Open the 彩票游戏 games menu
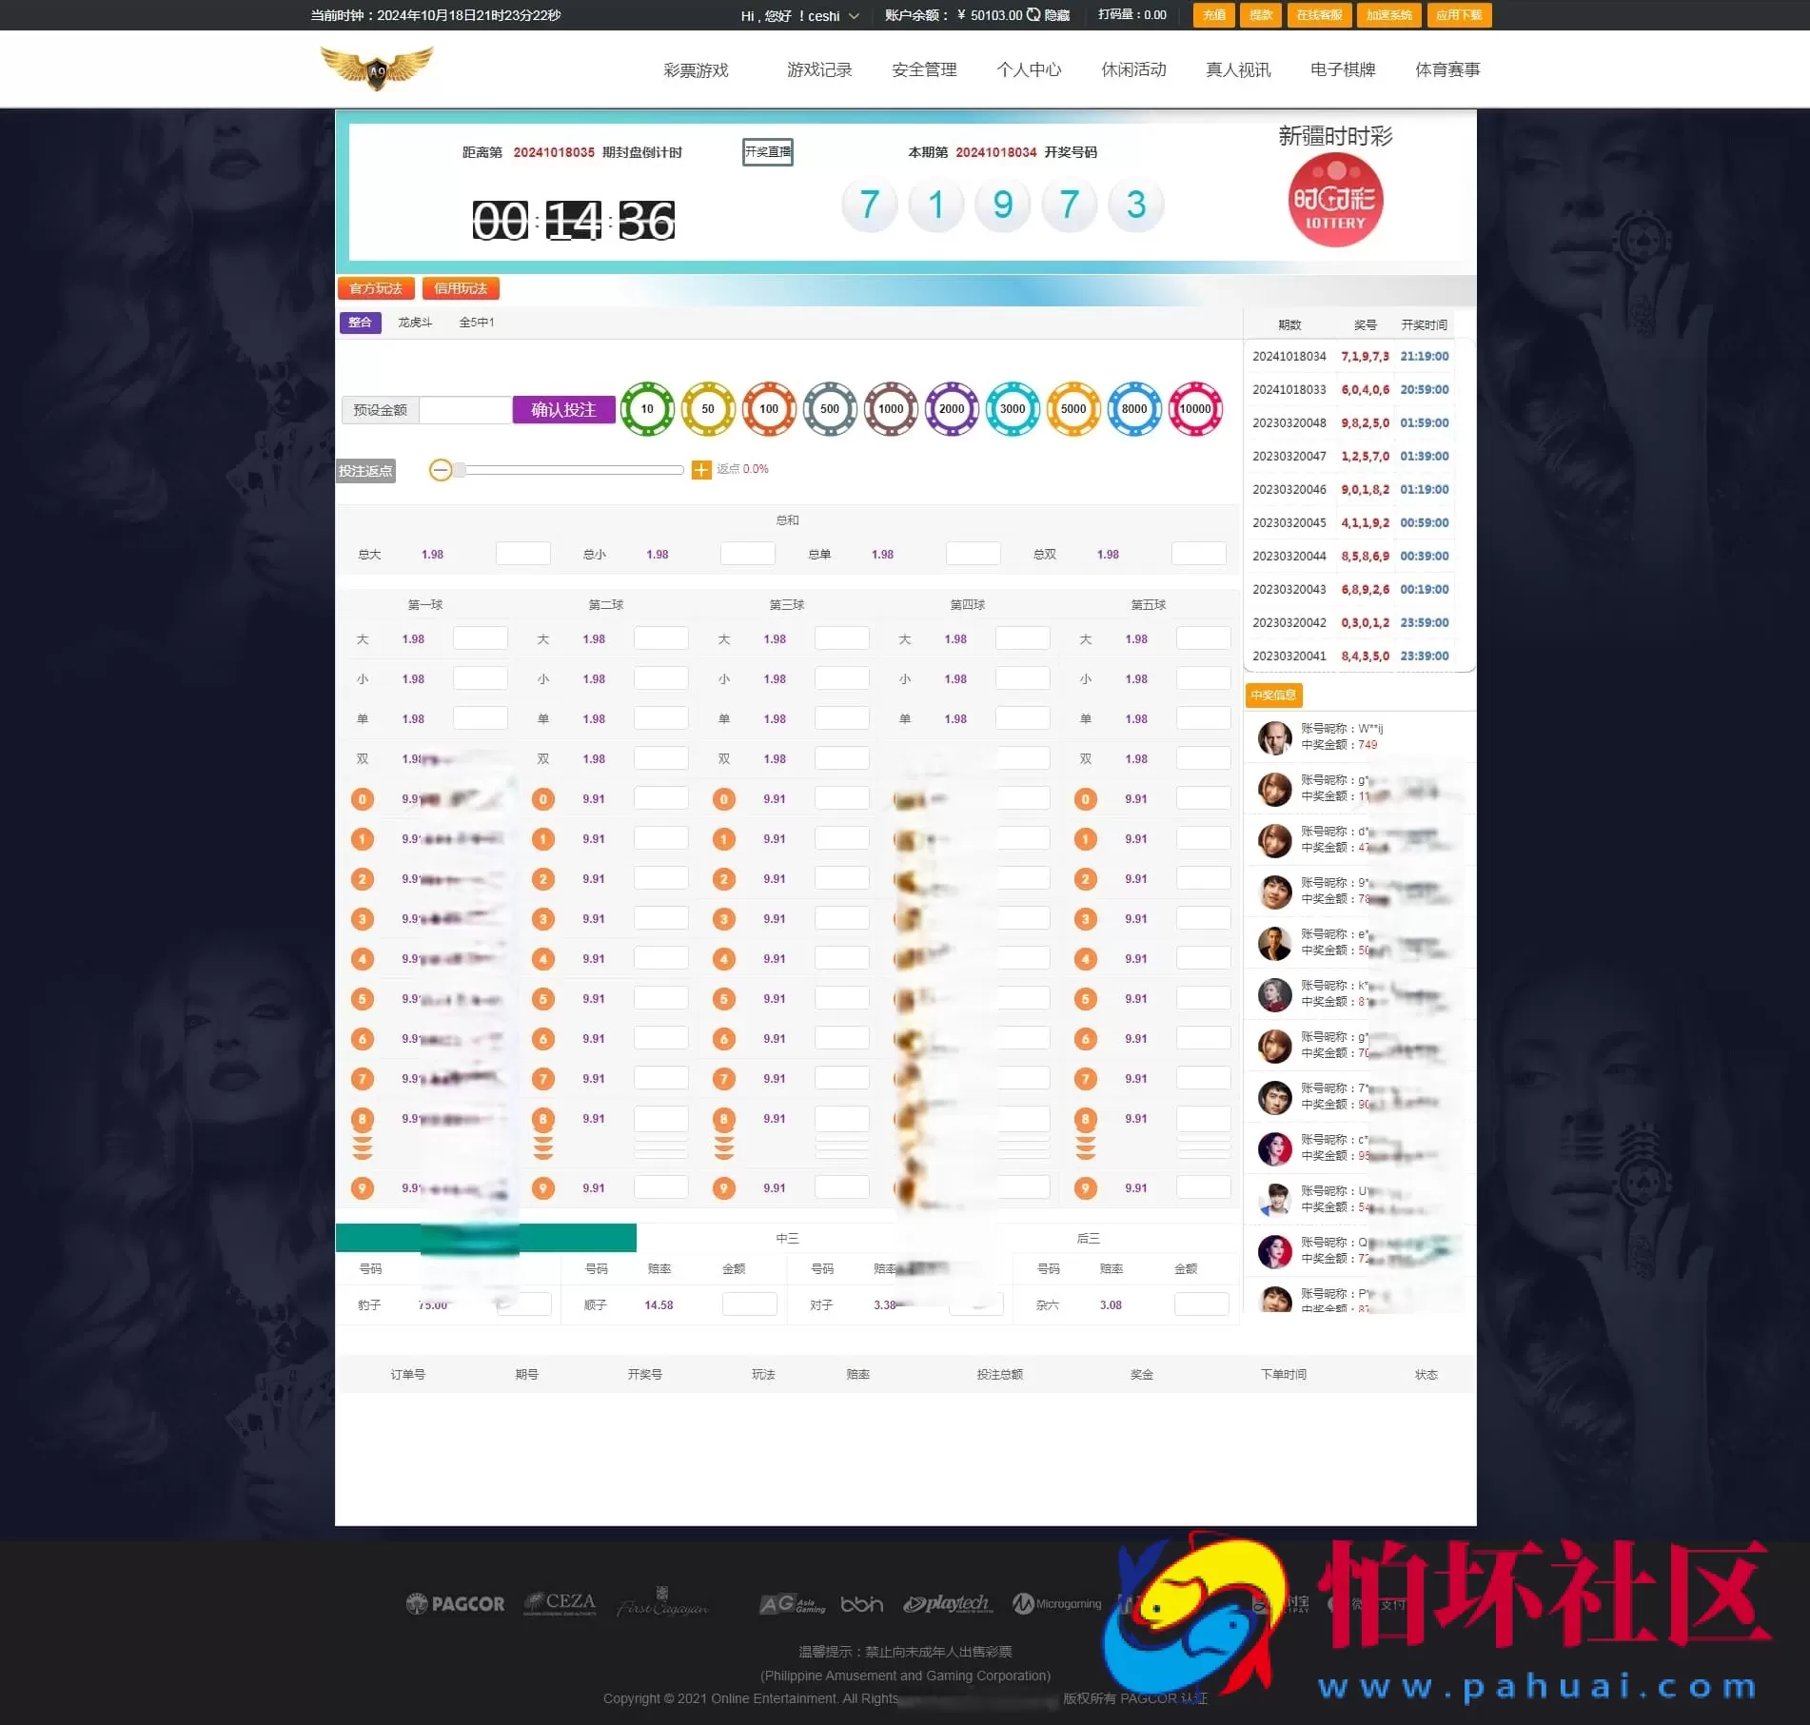Image resolution: width=1810 pixels, height=1725 pixels. 696,69
